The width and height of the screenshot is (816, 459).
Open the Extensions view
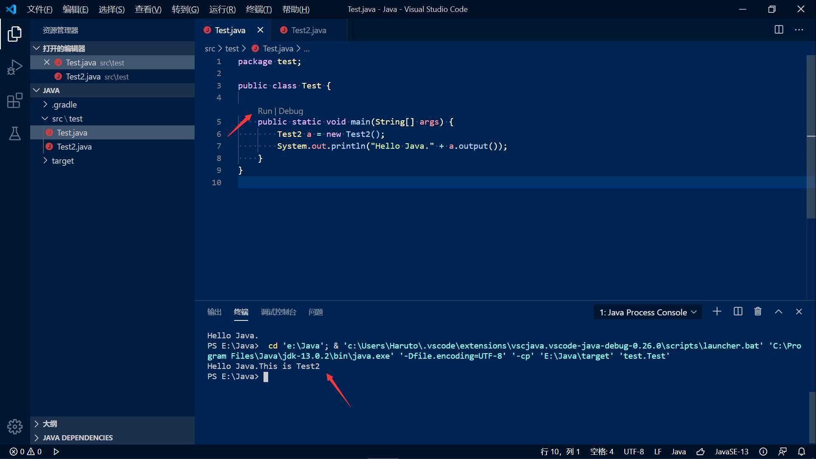pos(15,101)
